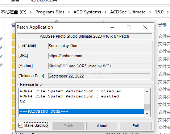Expand the chevron after 本地磁盘 (C:)
This screenshot has width=170, height=134.
[31, 12]
